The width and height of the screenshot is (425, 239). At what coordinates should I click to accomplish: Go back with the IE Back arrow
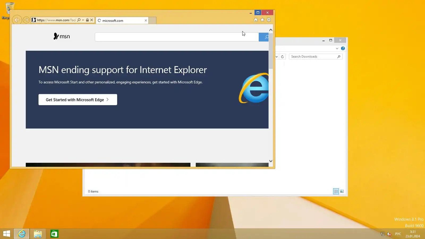pos(17,20)
